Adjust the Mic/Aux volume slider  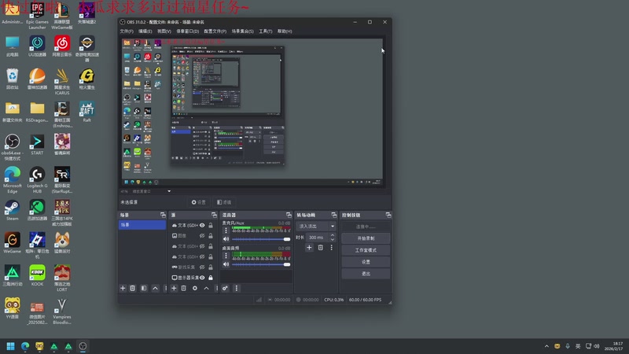pyautogui.click(x=261, y=239)
